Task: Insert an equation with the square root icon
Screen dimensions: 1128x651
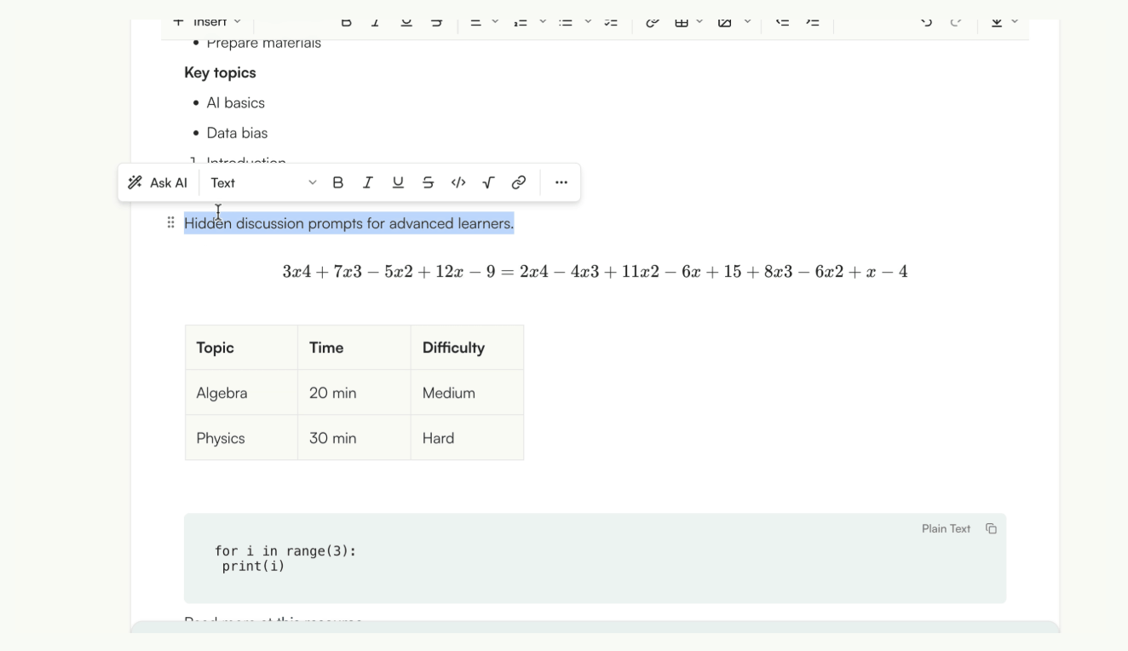Action: pos(487,181)
